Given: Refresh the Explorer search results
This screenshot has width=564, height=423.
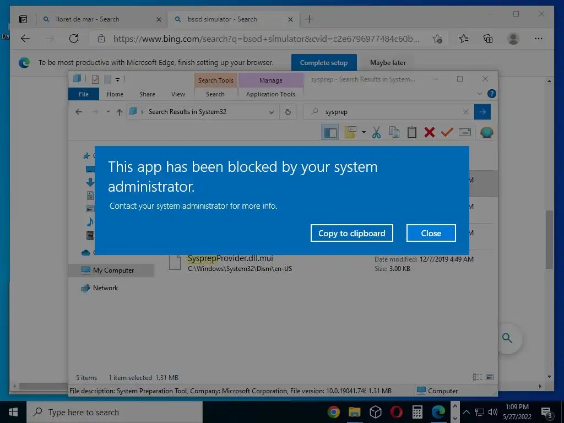Looking at the screenshot, I should pyautogui.click(x=288, y=112).
